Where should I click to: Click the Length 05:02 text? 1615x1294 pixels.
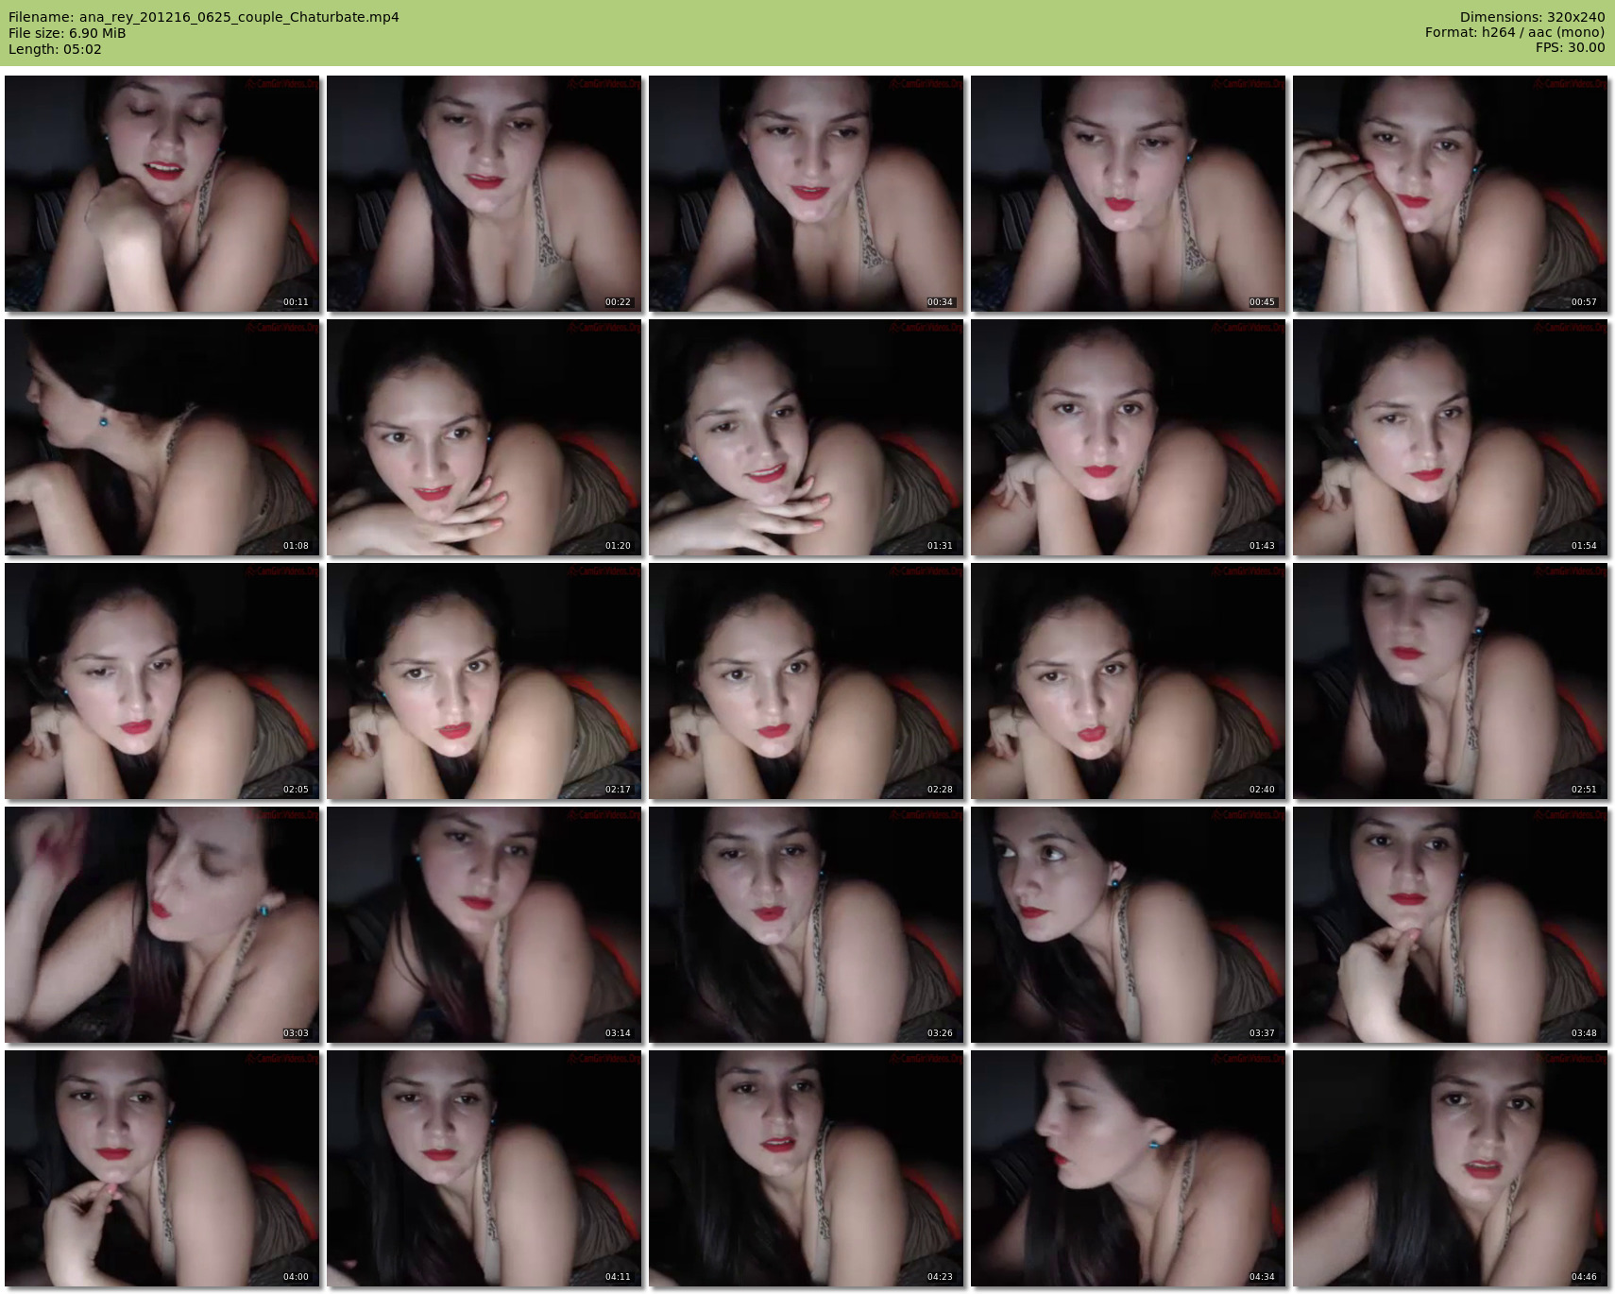(x=55, y=49)
